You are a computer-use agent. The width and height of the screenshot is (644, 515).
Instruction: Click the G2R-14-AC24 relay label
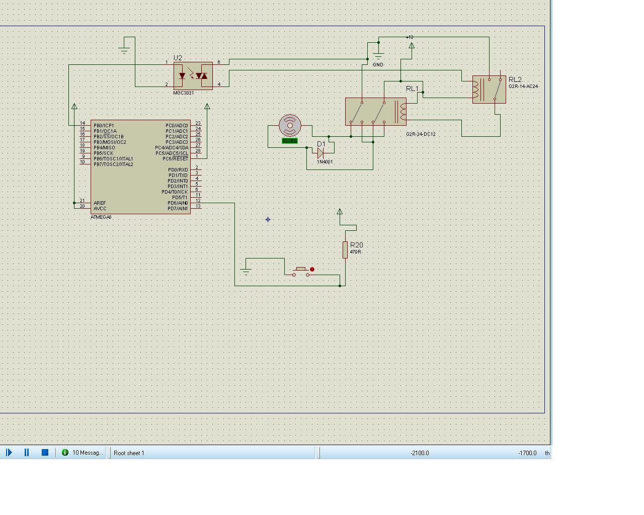click(x=523, y=87)
